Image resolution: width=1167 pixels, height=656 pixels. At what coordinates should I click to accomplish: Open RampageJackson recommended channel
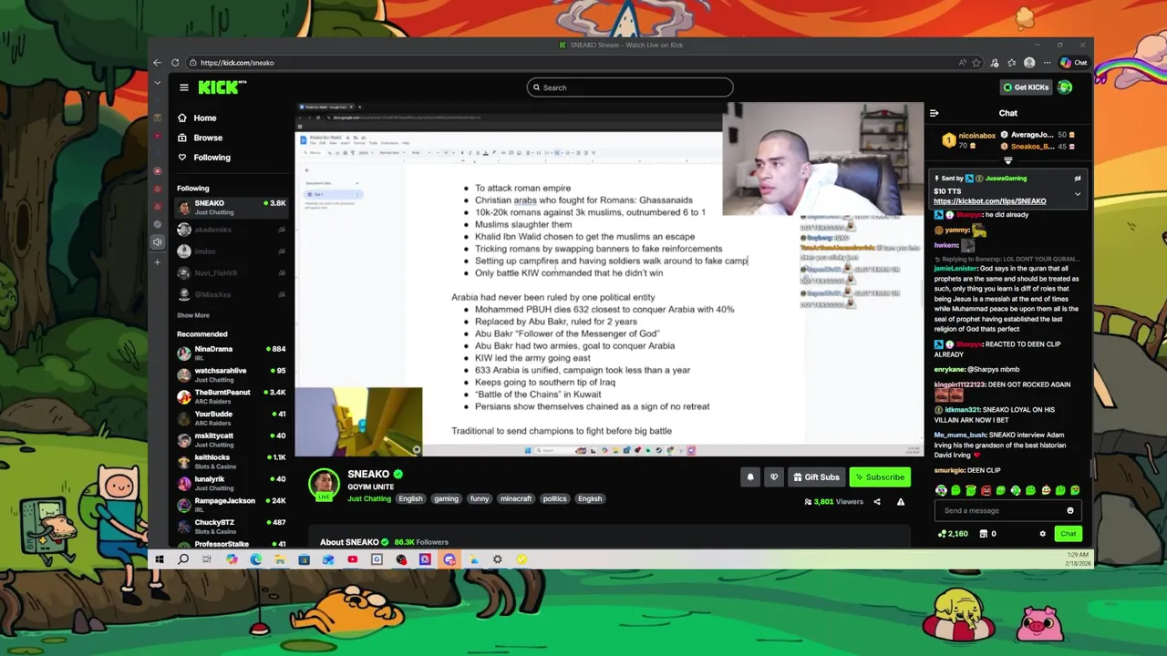point(232,505)
